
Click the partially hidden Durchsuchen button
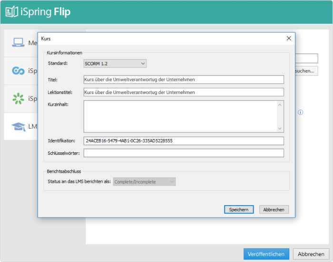pos(306,71)
